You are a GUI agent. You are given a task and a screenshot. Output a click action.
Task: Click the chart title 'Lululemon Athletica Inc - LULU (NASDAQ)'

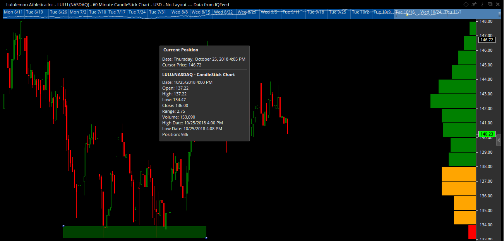(x=48, y=4)
